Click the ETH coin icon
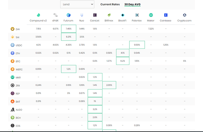203x132 pixels. tap(12, 53)
